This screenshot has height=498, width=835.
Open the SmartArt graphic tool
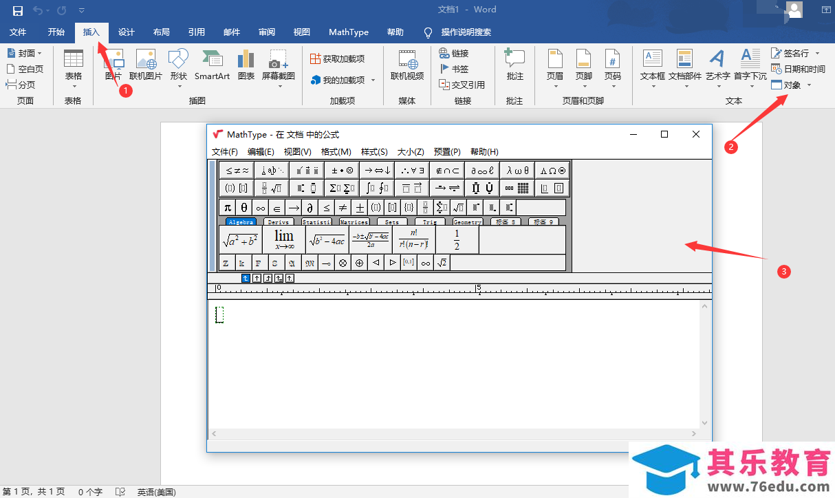212,65
